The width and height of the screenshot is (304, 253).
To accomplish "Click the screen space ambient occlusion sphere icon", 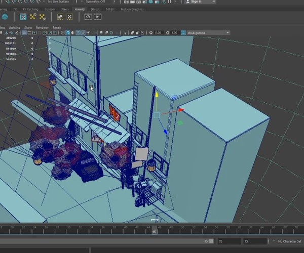I will [101, 33].
